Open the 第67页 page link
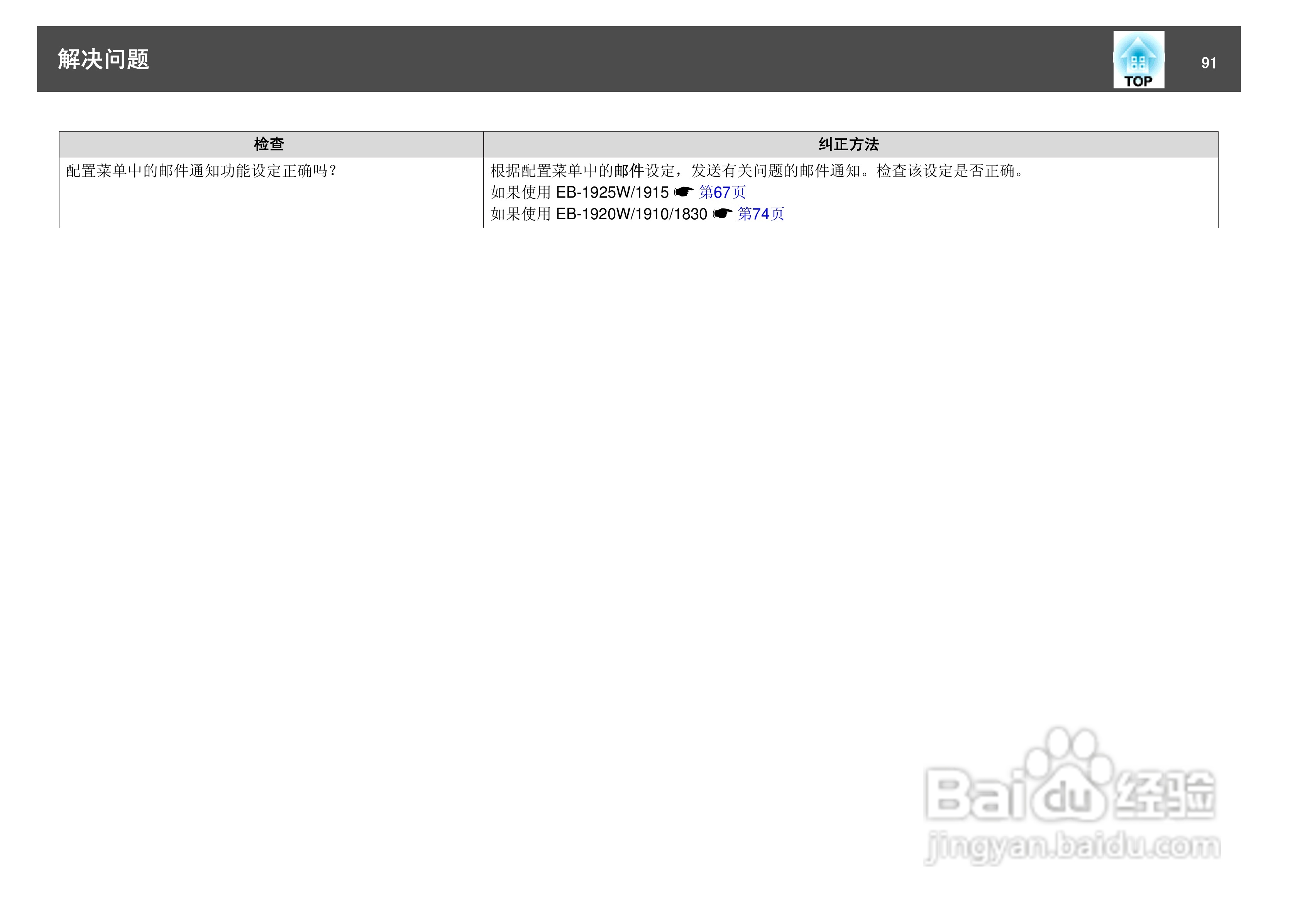This screenshot has width=1300, height=919. click(x=722, y=193)
